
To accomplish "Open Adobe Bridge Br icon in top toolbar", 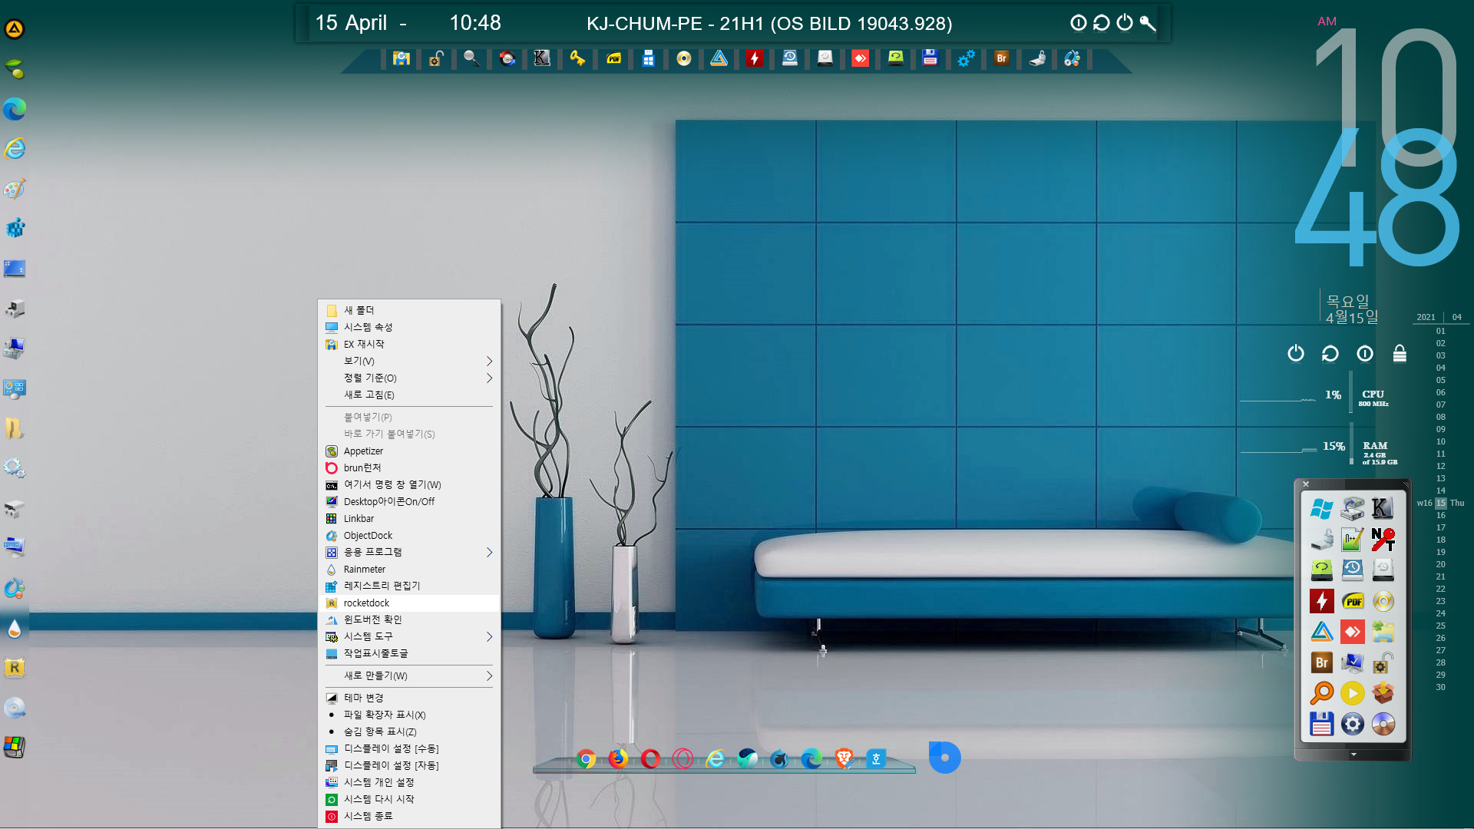I will 1001,58.
